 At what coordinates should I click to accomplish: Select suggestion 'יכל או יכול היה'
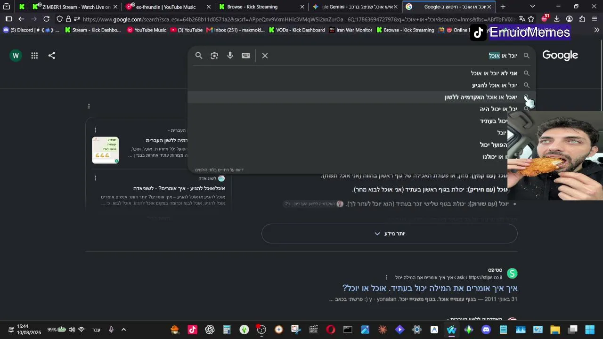362,109
